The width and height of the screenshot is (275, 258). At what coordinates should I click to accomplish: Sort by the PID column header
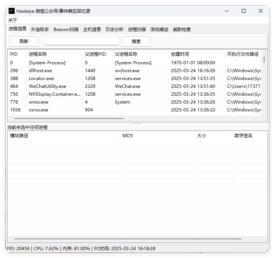(x=17, y=54)
